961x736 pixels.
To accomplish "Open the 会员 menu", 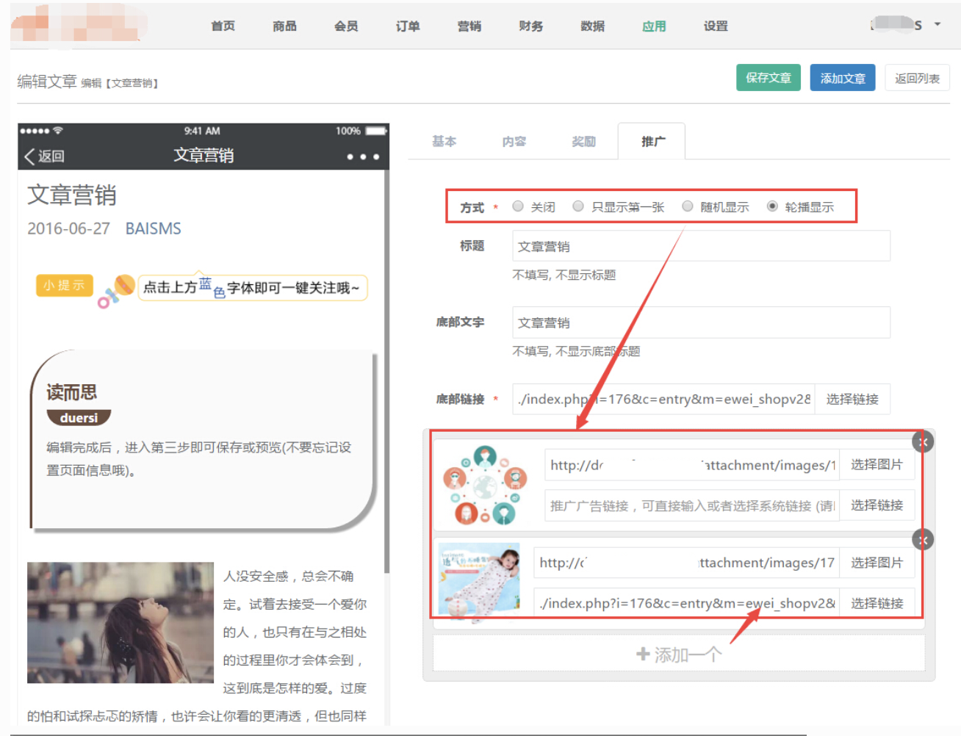I will click(346, 26).
